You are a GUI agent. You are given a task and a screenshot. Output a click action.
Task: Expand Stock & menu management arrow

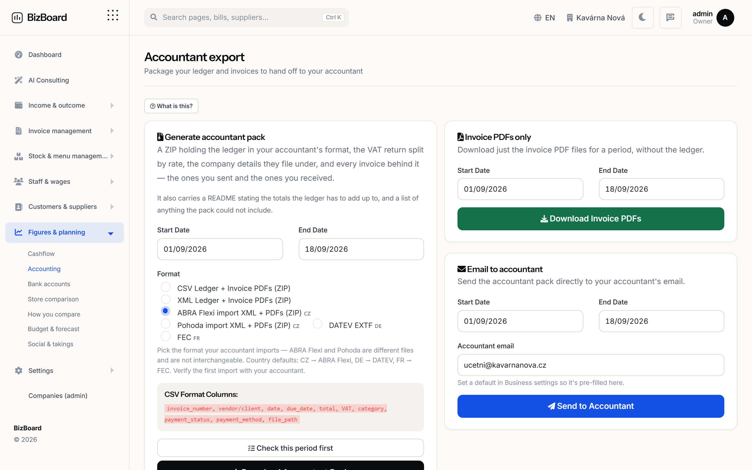coord(112,156)
